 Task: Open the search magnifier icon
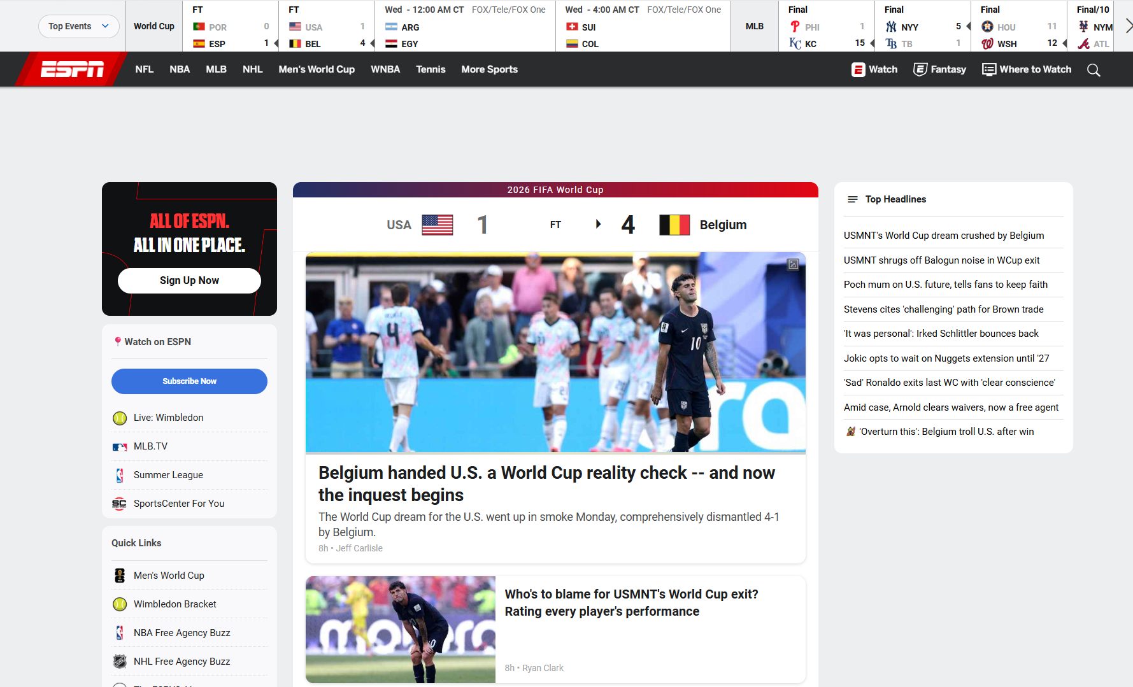click(1094, 70)
